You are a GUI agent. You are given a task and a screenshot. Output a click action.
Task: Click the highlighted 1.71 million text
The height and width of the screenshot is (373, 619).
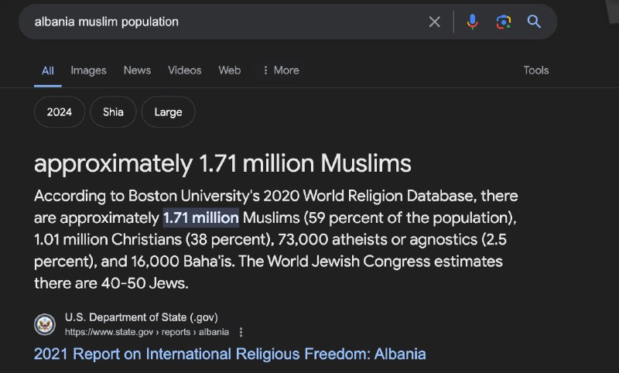(x=201, y=217)
